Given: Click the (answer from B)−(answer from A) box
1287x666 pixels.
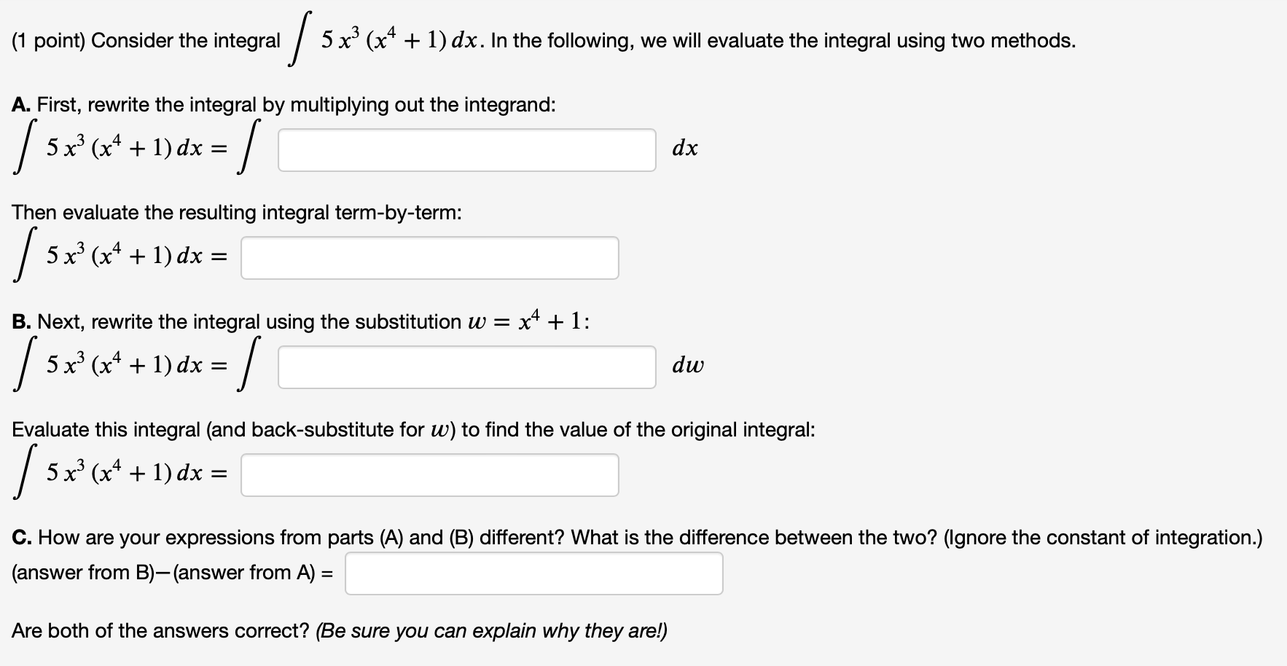Looking at the screenshot, I should click(x=533, y=573).
